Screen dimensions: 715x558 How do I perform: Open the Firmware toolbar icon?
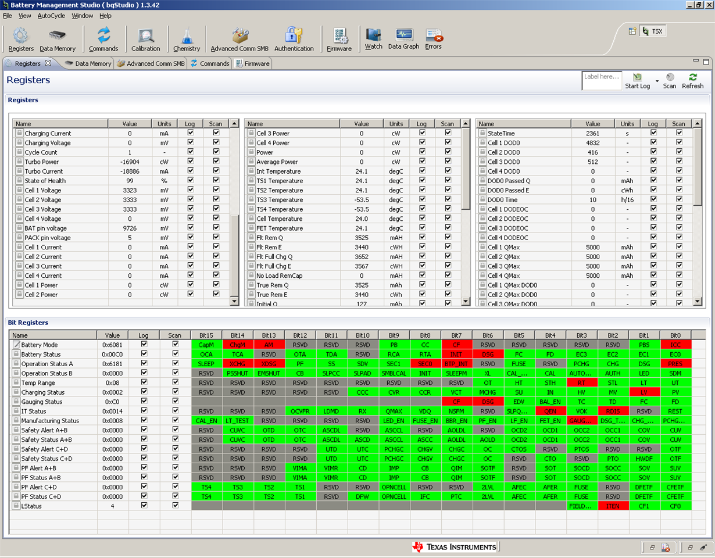coord(339,40)
